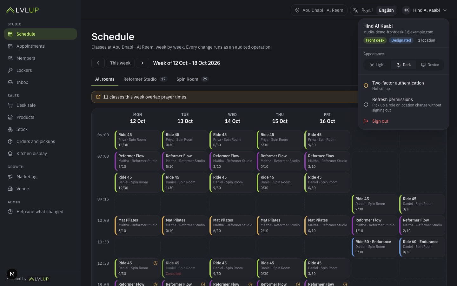Open the Help and what changed icon
457x286 pixels.
(10, 212)
